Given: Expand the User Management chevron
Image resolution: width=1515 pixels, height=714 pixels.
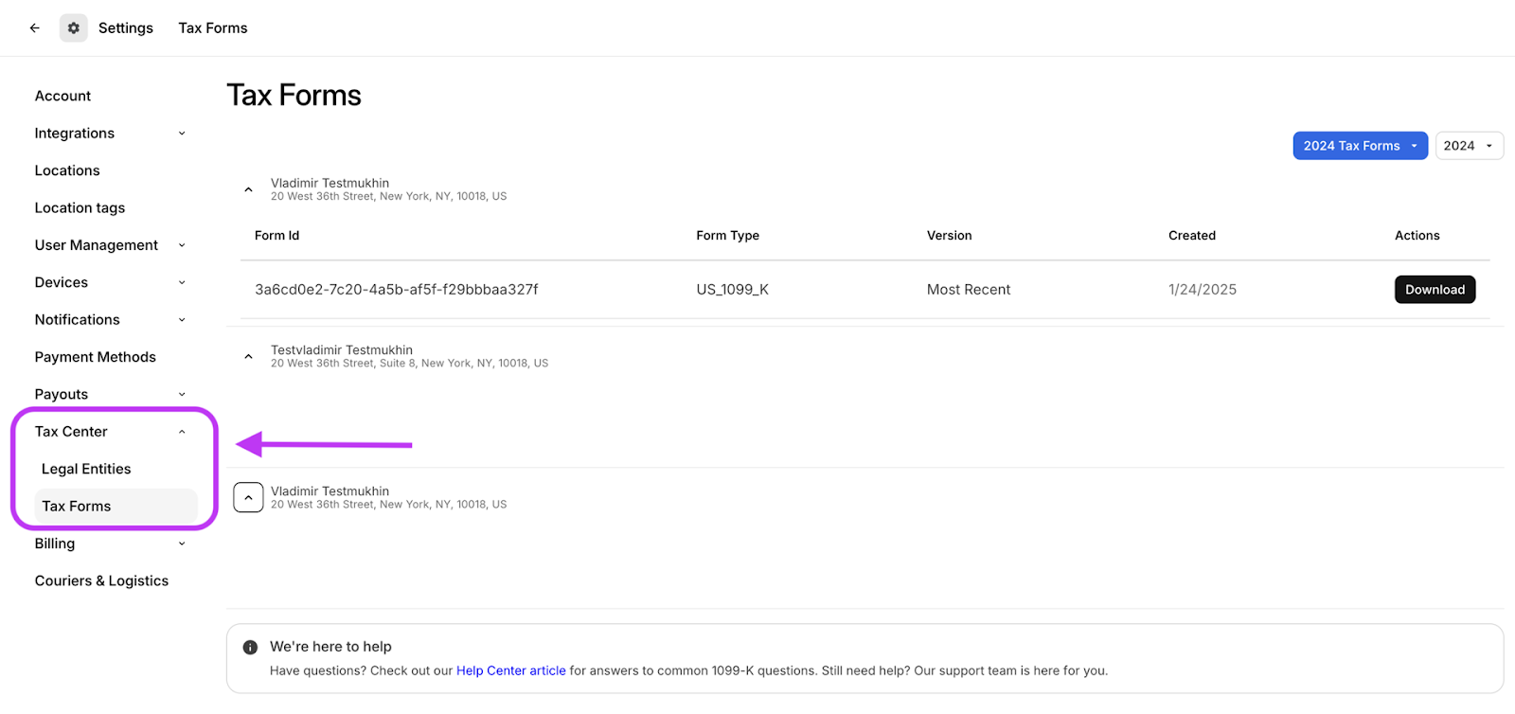Looking at the screenshot, I should tap(182, 245).
